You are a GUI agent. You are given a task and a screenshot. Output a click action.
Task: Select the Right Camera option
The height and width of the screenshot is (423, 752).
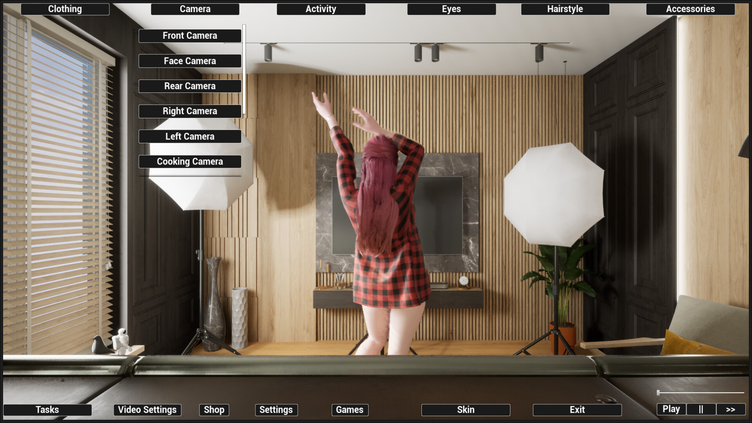click(190, 111)
